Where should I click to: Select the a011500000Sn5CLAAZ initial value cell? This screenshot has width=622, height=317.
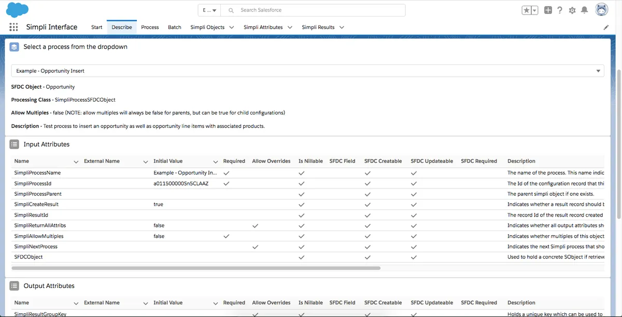(x=181, y=183)
